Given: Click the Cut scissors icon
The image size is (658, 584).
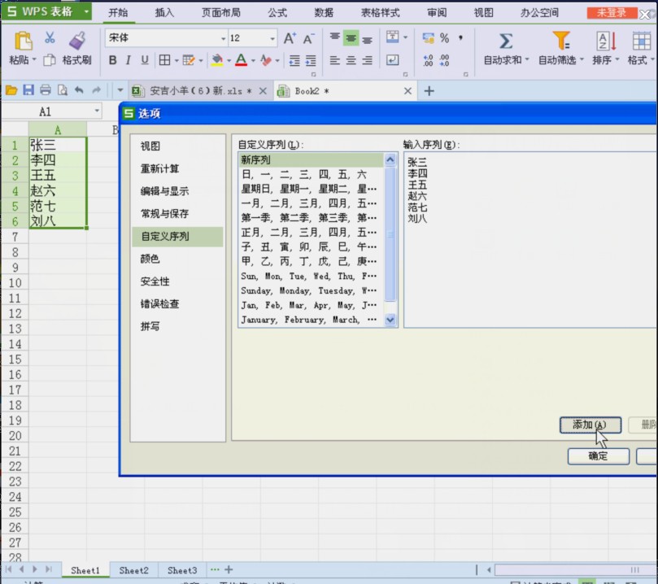Looking at the screenshot, I should (50, 38).
